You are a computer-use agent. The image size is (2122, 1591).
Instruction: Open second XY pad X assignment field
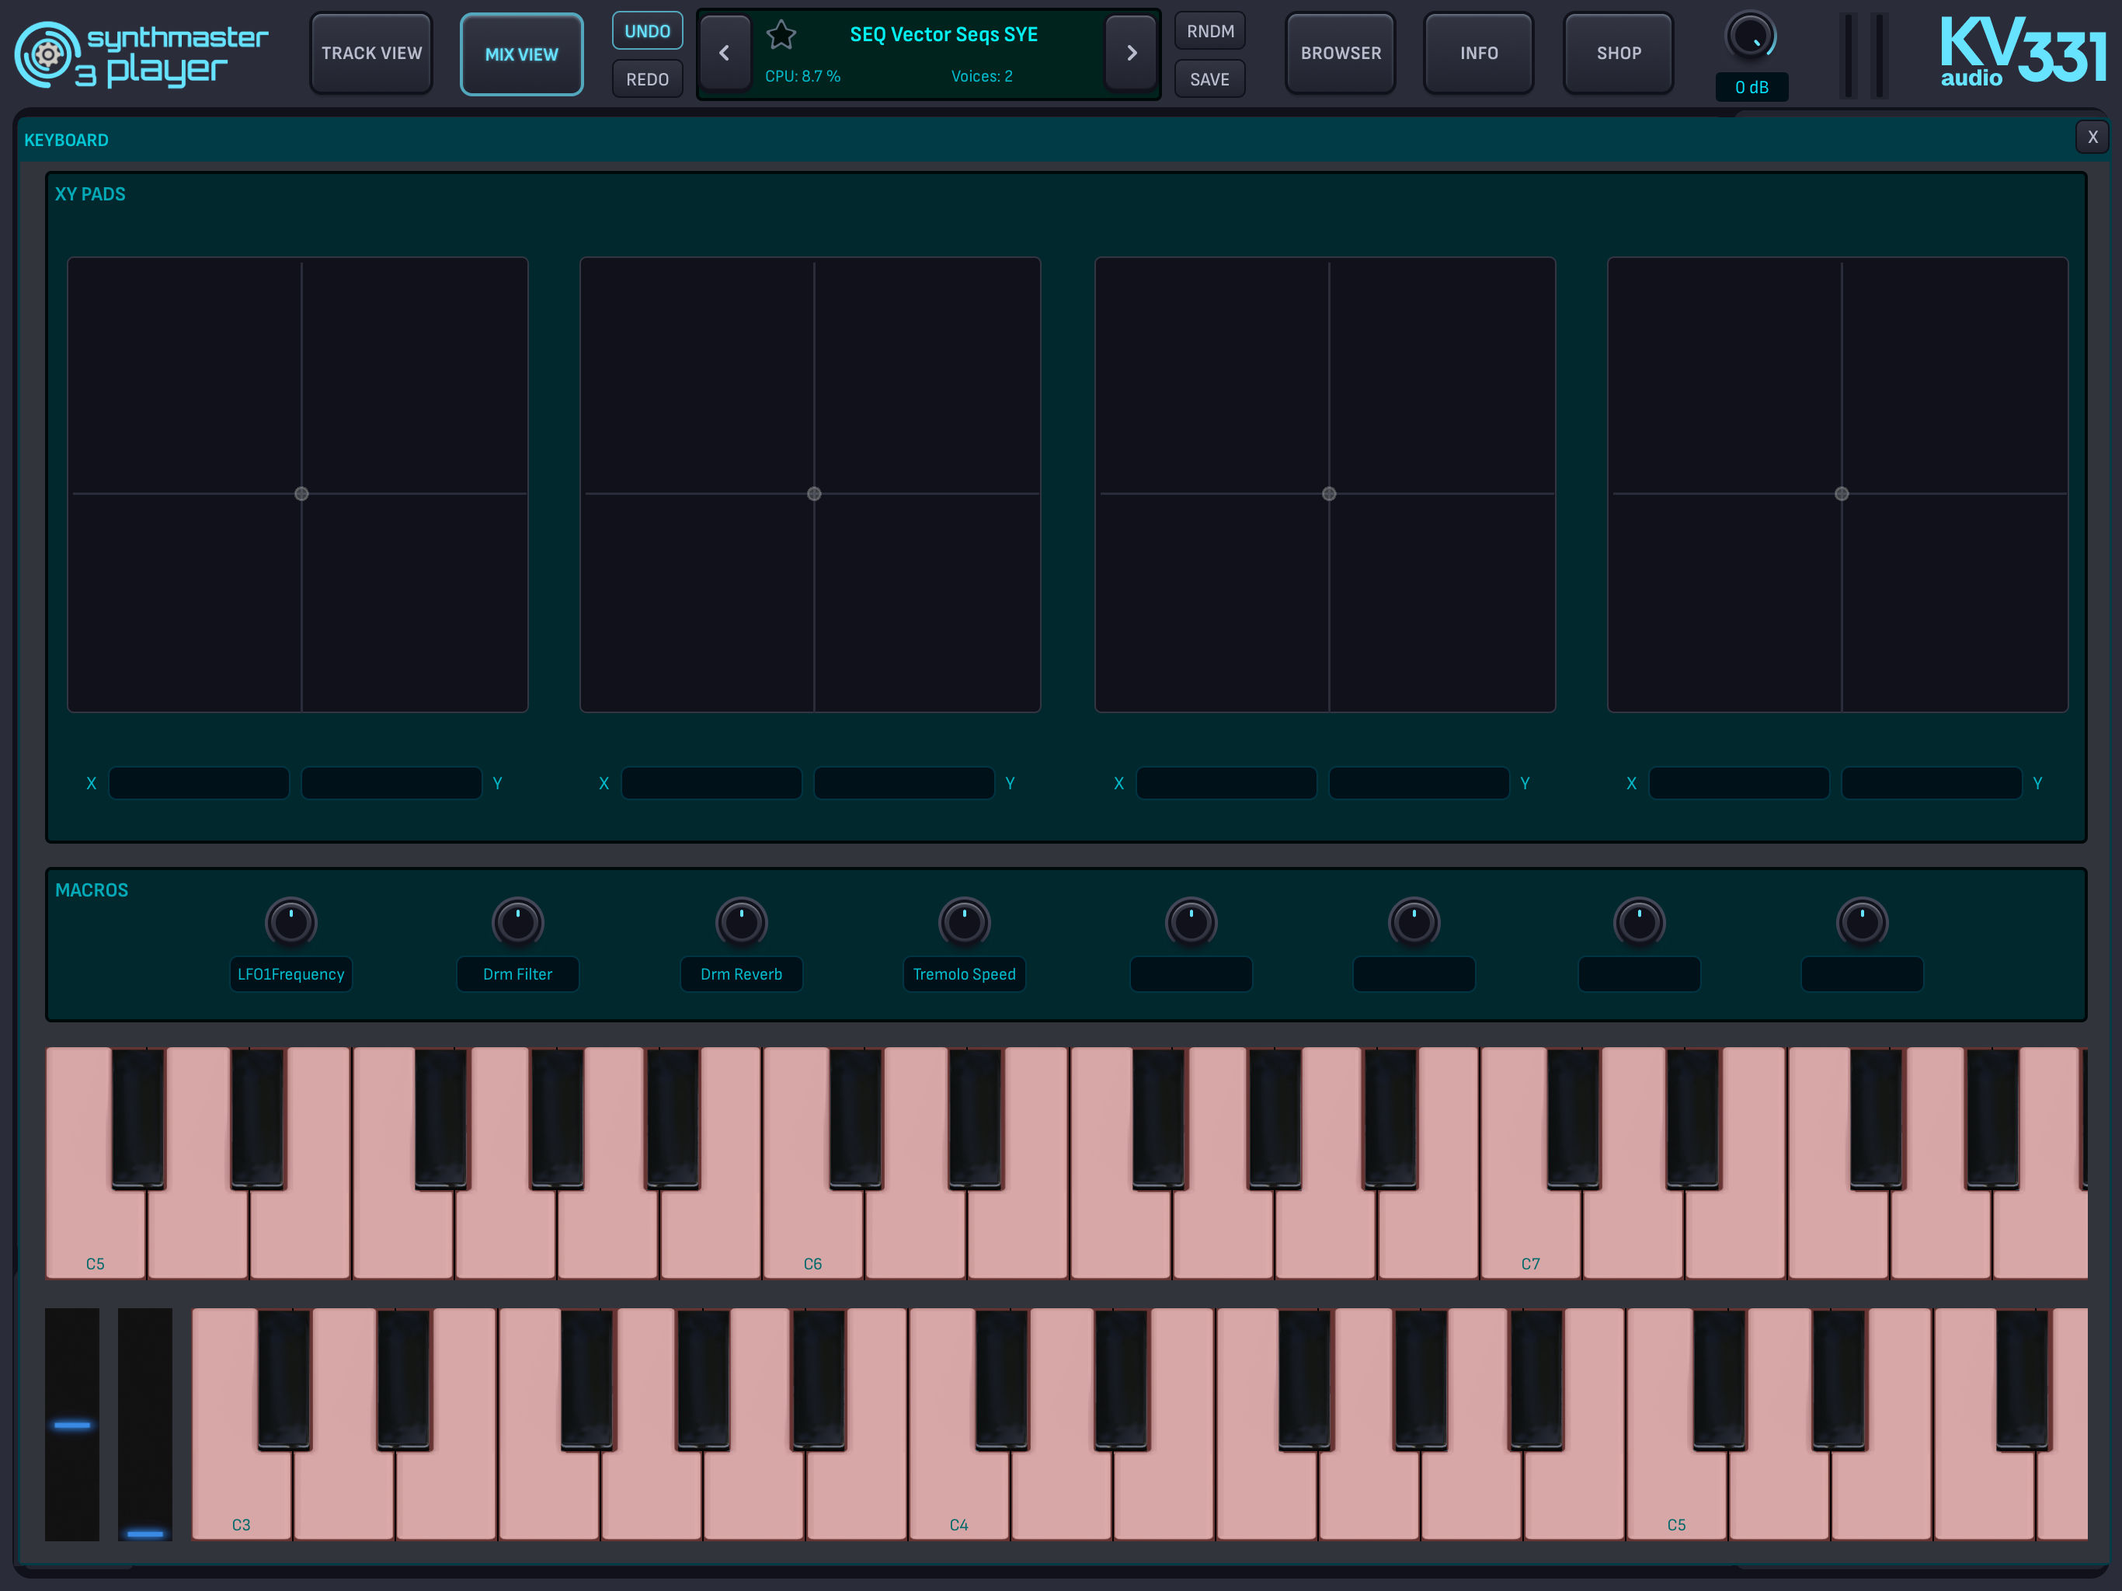point(711,783)
